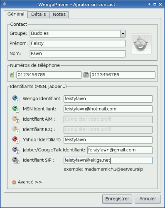Click the Numéros de téléphone heading
The height and width of the screenshot is (208, 165).
click(35, 65)
